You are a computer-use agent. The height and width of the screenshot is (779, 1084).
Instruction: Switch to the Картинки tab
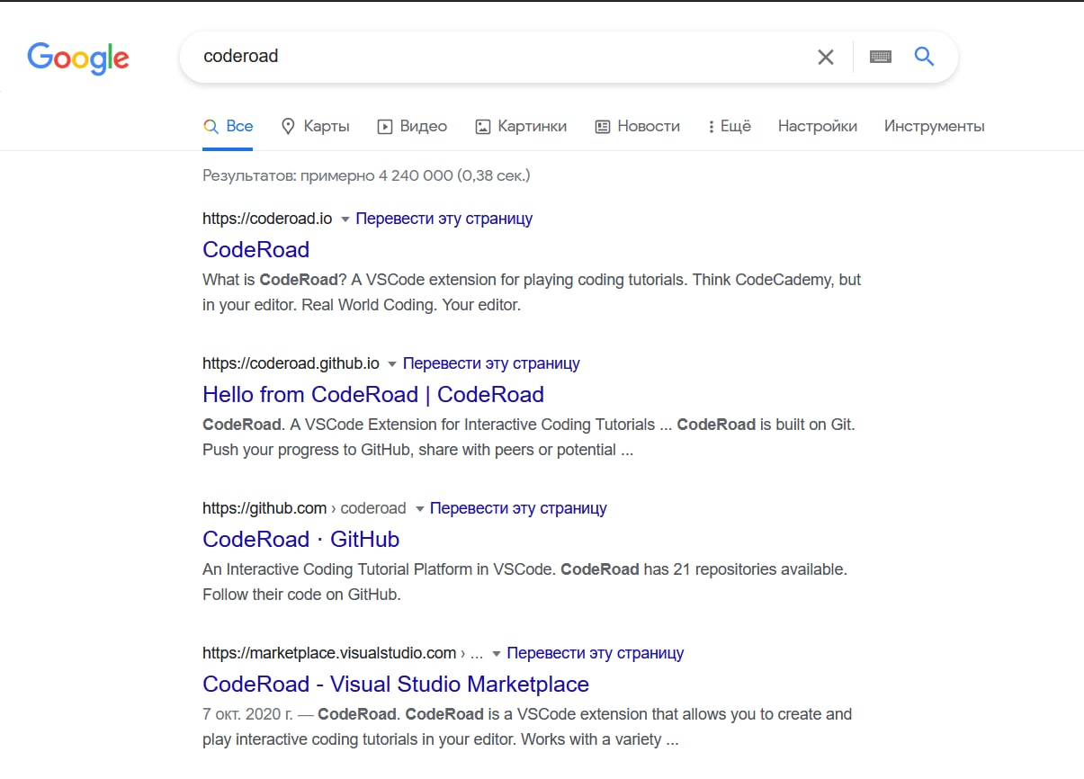tap(521, 127)
